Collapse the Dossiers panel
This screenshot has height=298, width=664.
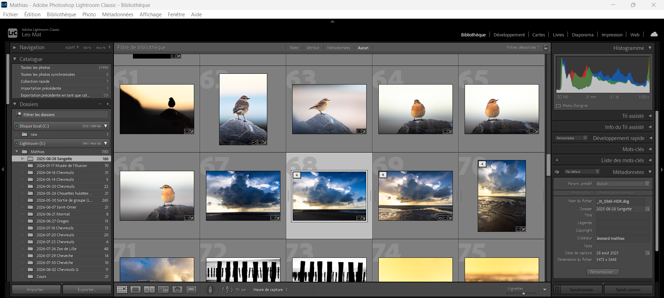click(x=15, y=104)
